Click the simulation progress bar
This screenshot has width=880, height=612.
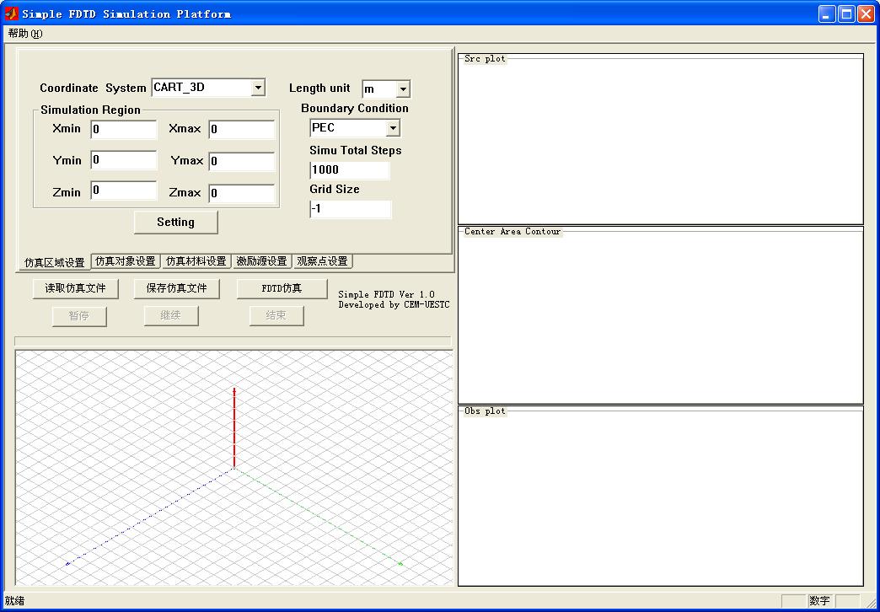[x=233, y=341]
